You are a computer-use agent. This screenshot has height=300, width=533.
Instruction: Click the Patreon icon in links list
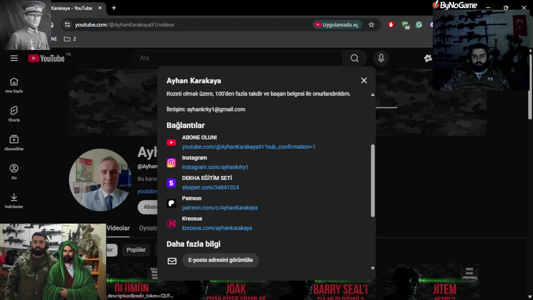171,203
